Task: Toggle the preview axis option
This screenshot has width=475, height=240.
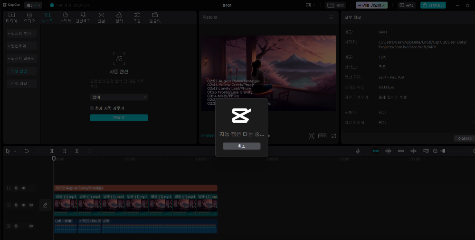Action: pyautogui.click(x=413, y=151)
